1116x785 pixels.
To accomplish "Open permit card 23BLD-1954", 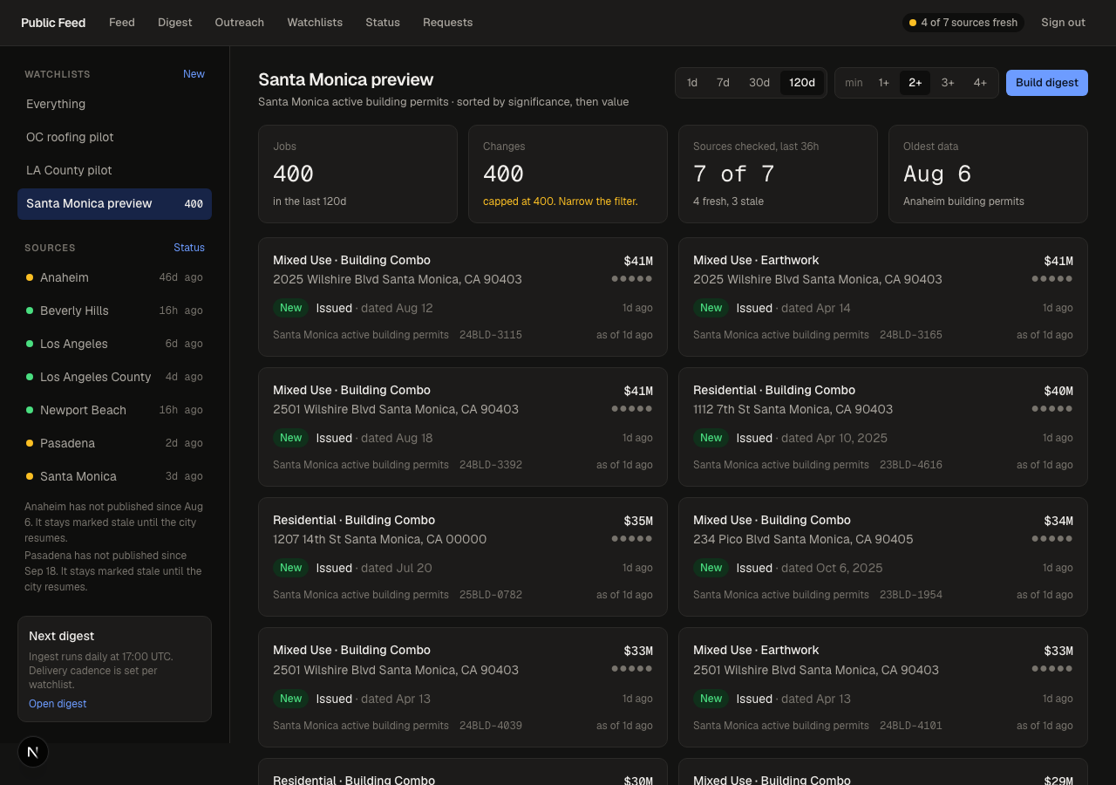I will 883,556.
